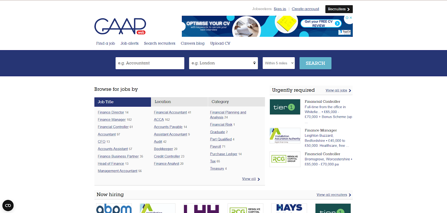This screenshot has height=213, width=447.
Task: Browse ACCA jobs link
Action: click(x=159, y=120)
